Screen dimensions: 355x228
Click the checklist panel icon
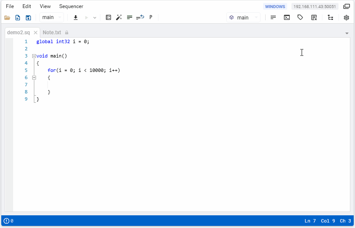tap(108, 17)
